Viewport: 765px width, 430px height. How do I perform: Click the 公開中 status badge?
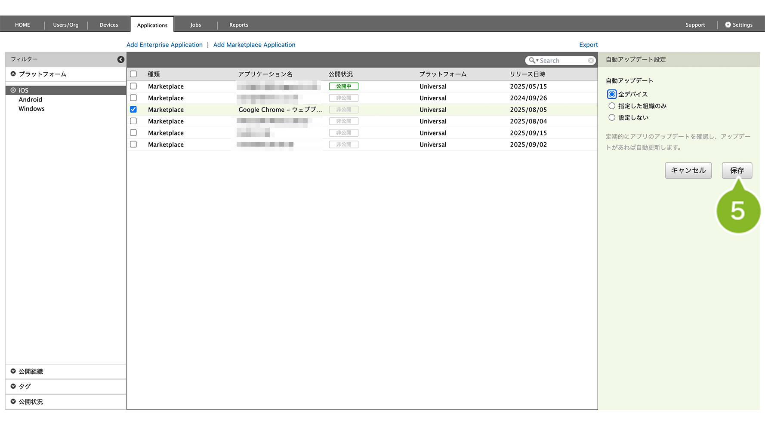click(343, 86)
